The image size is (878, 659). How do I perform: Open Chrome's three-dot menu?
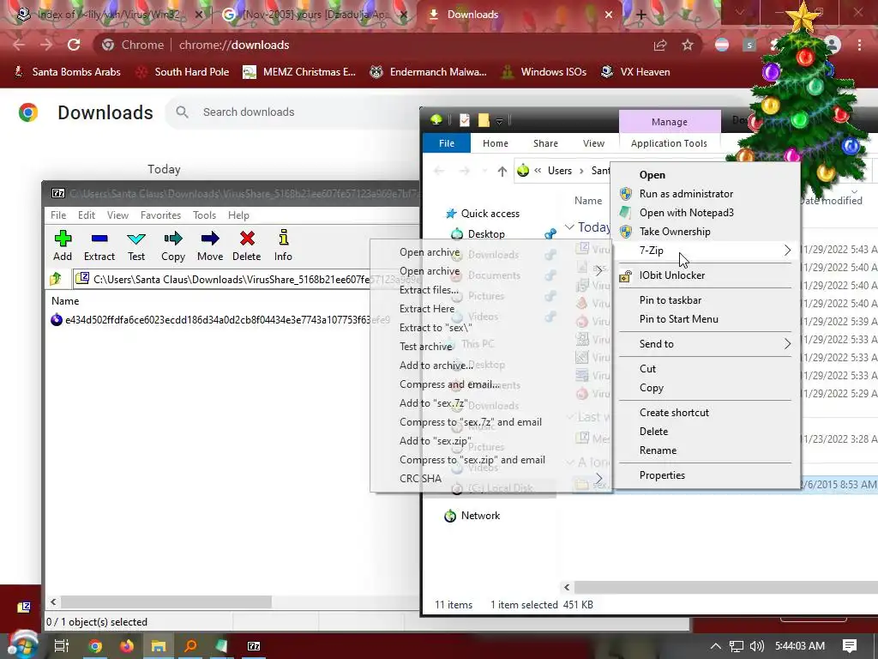859,45
